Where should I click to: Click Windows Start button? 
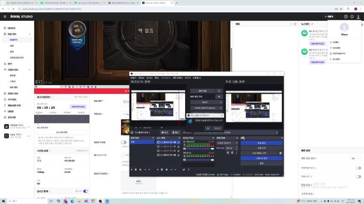coord(3,201)
